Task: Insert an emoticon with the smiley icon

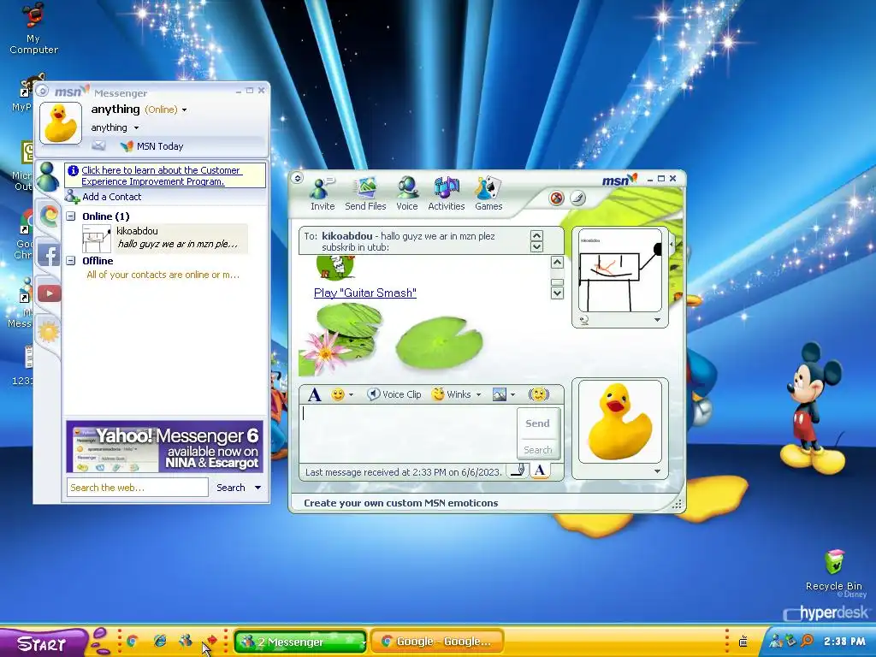Action: coord(337,394)
